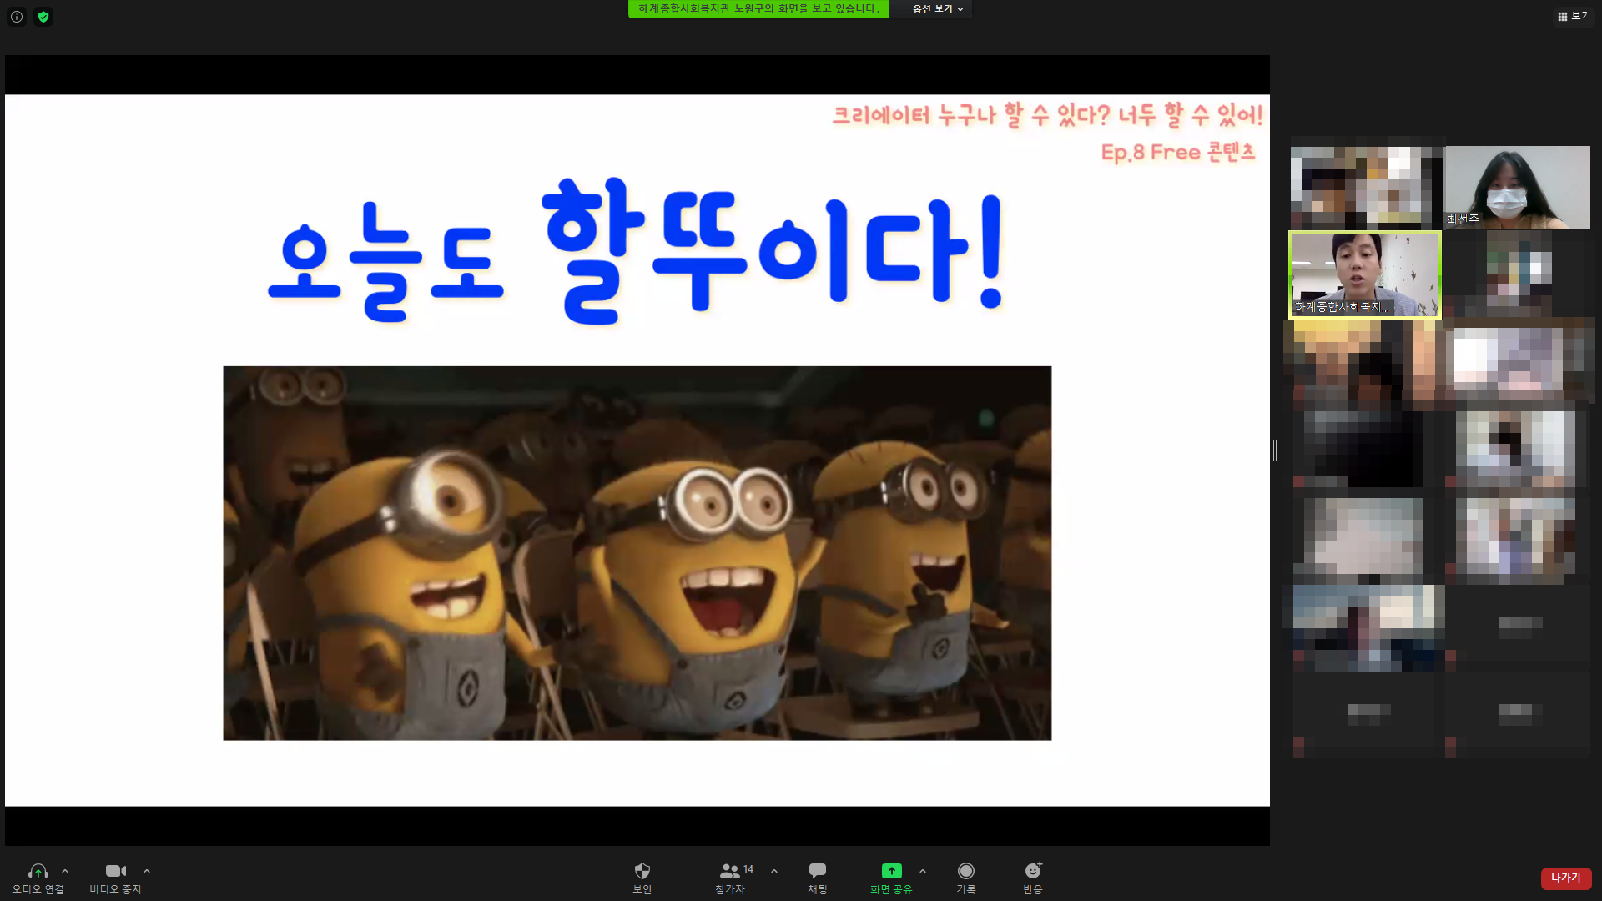Click the Ep.8 Free 콘텐츠 subtitle text
1602x901 pixels.
(1178, 152)
